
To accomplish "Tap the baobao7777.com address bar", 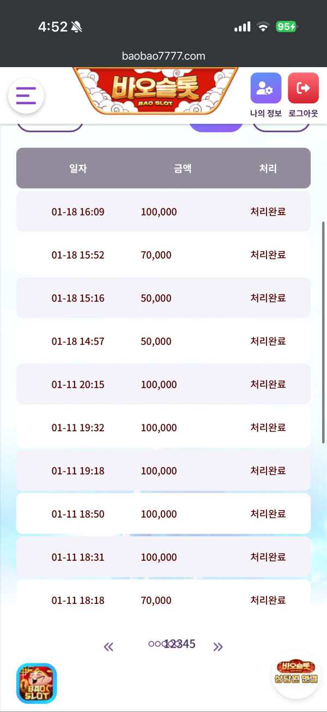I will click(163, 56).
